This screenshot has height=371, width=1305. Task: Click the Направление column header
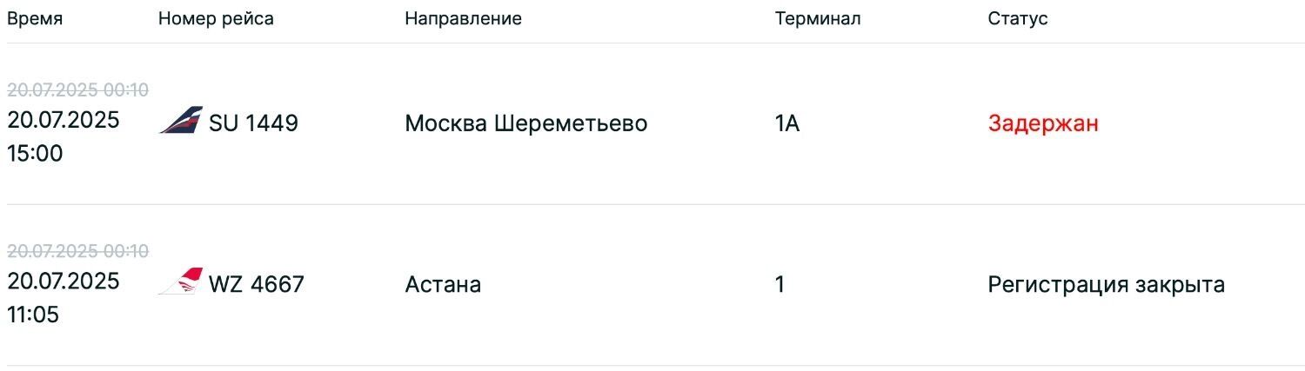[463, 18]
